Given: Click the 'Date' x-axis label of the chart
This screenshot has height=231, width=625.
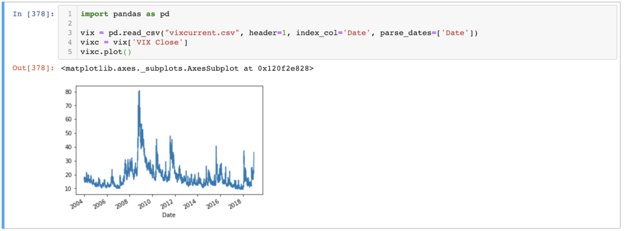Looking at the screenshot, I should point(169,215).
